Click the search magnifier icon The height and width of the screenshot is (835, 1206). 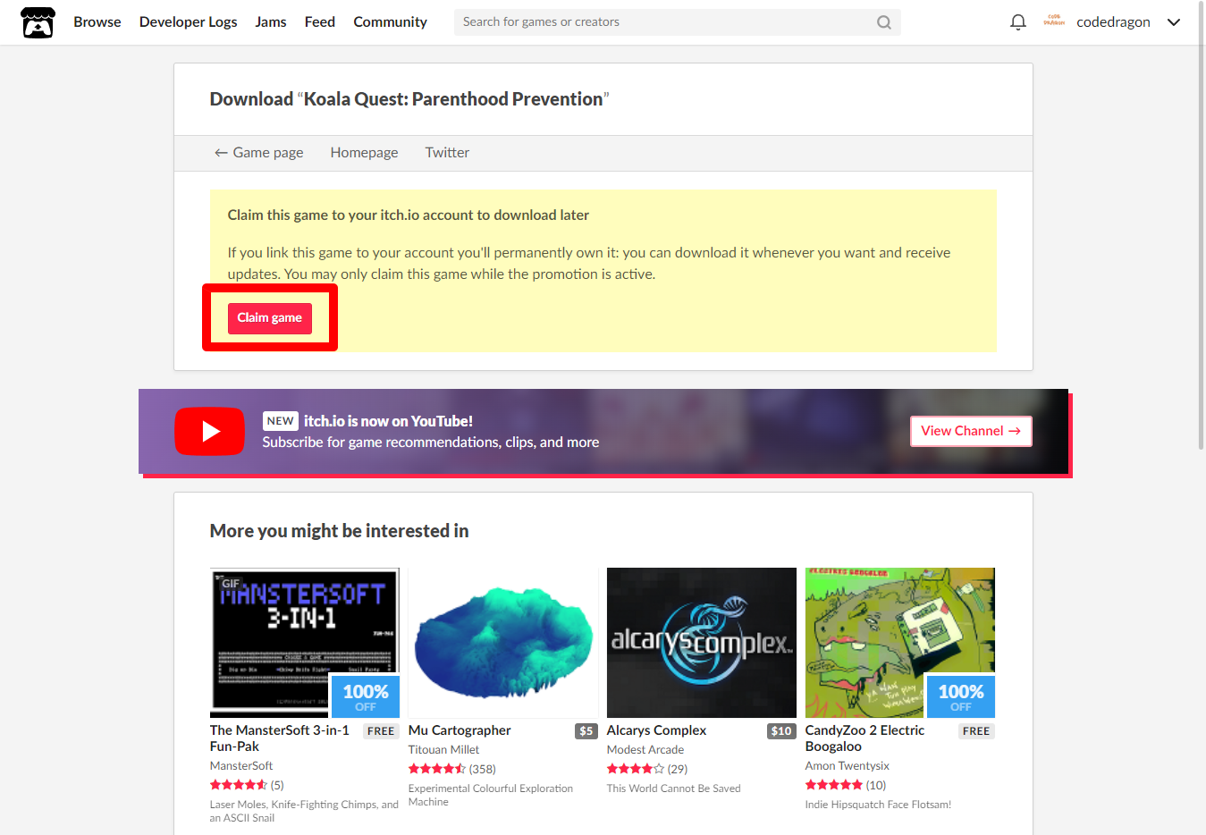883,22
